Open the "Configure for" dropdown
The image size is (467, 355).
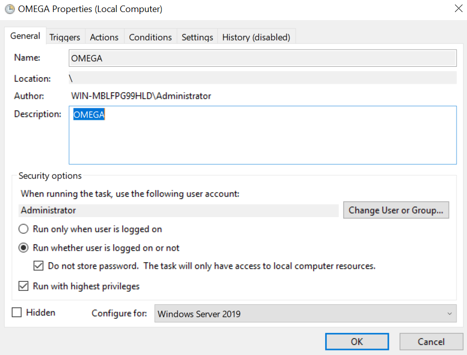306,313
